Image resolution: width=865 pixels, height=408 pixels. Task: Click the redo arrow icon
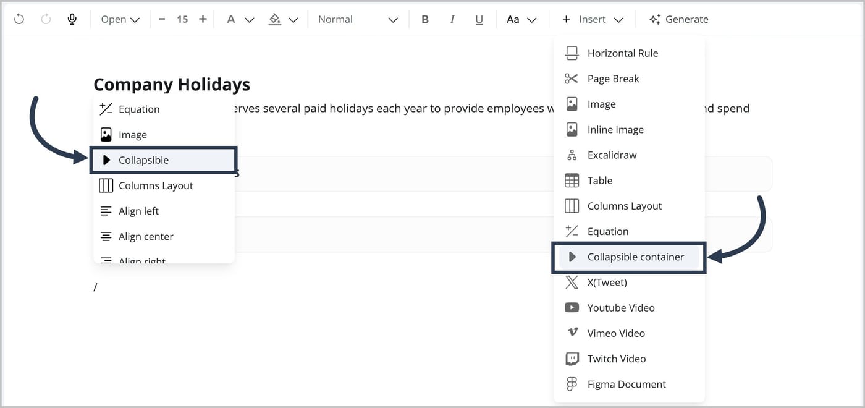tap(46, 19)
